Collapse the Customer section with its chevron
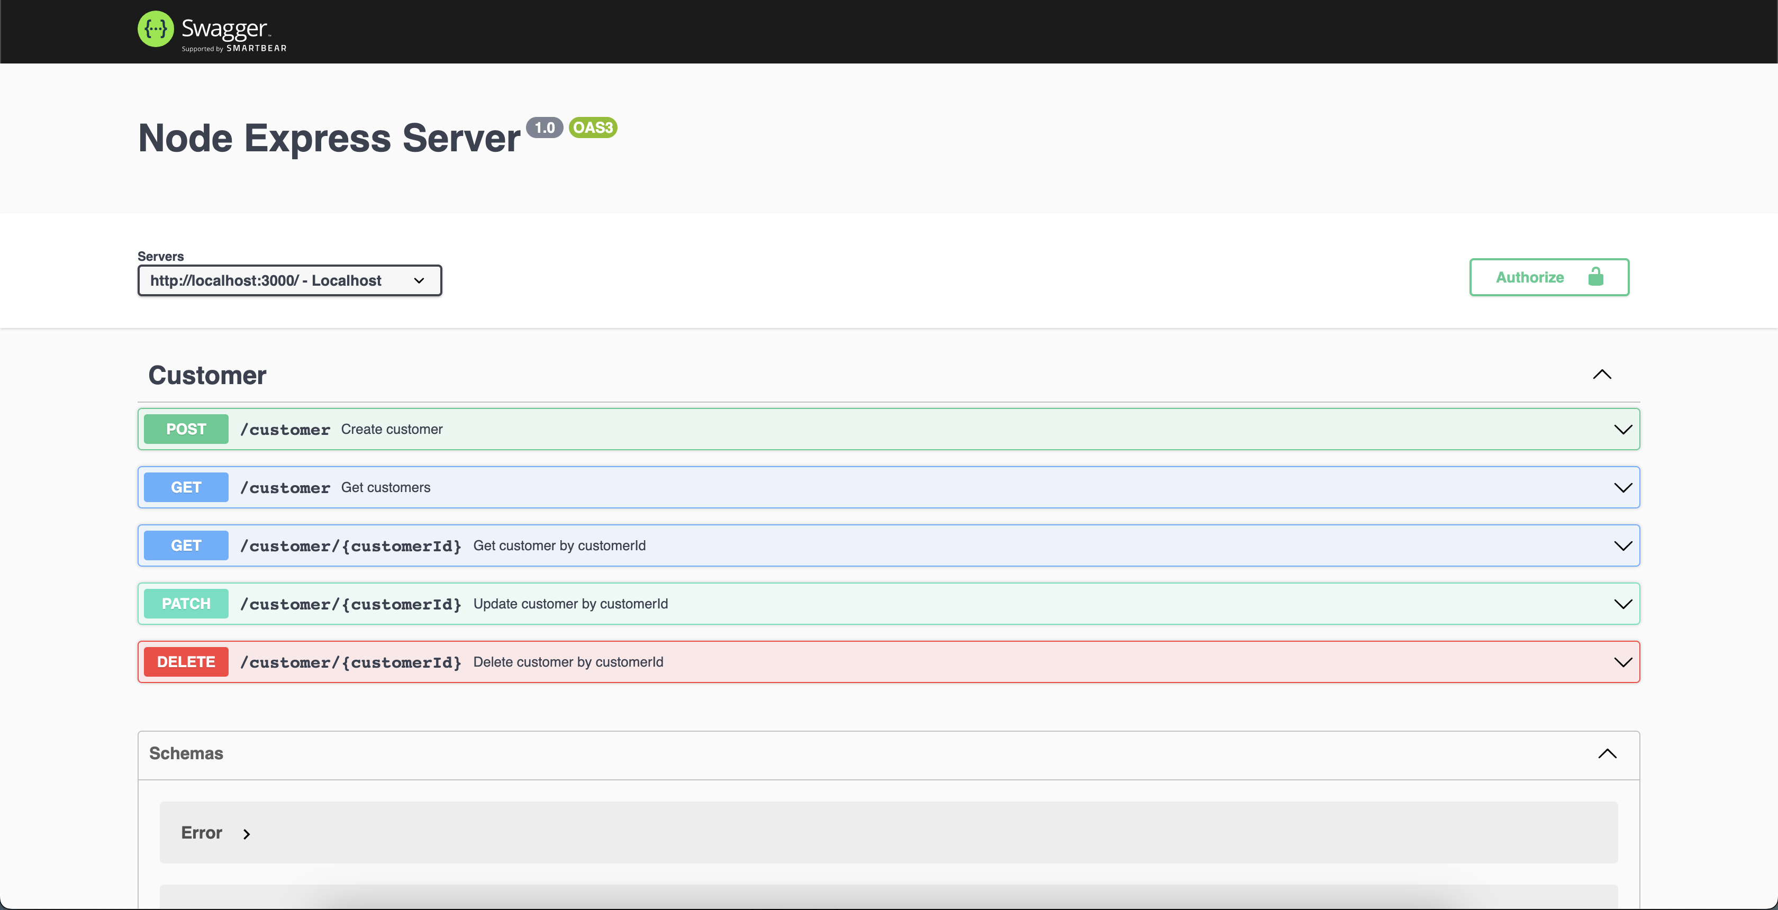The image size is (1778, 910). 1601,375
